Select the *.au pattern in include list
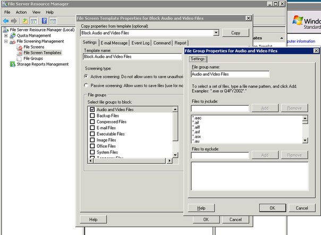 (196, 141)
